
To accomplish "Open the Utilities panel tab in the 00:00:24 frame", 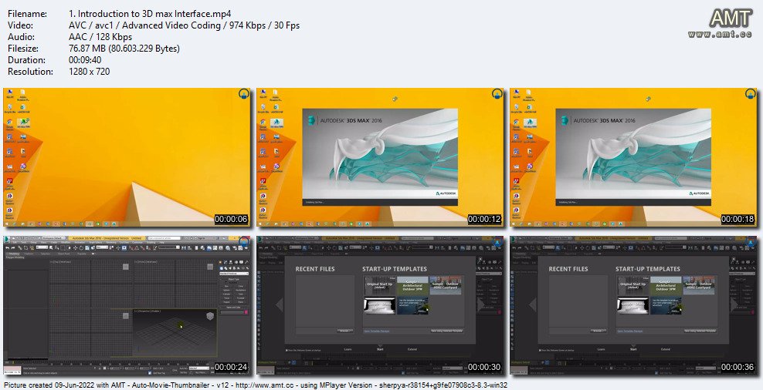I will [x=246, y=262].
